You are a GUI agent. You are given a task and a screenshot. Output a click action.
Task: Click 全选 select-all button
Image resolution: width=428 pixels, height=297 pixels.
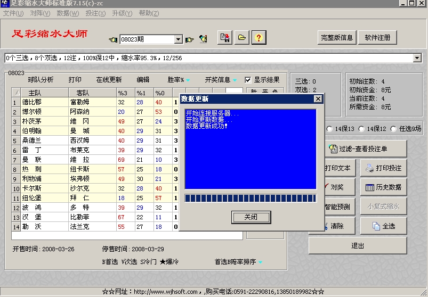(x=383, y=226)
